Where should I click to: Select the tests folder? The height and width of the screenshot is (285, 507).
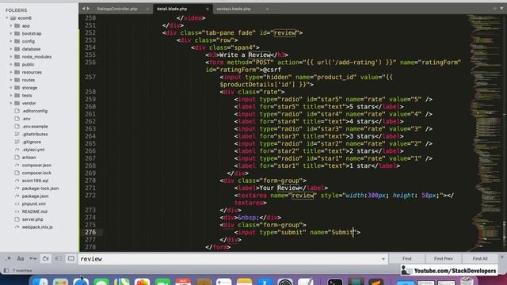click(27, 95)
